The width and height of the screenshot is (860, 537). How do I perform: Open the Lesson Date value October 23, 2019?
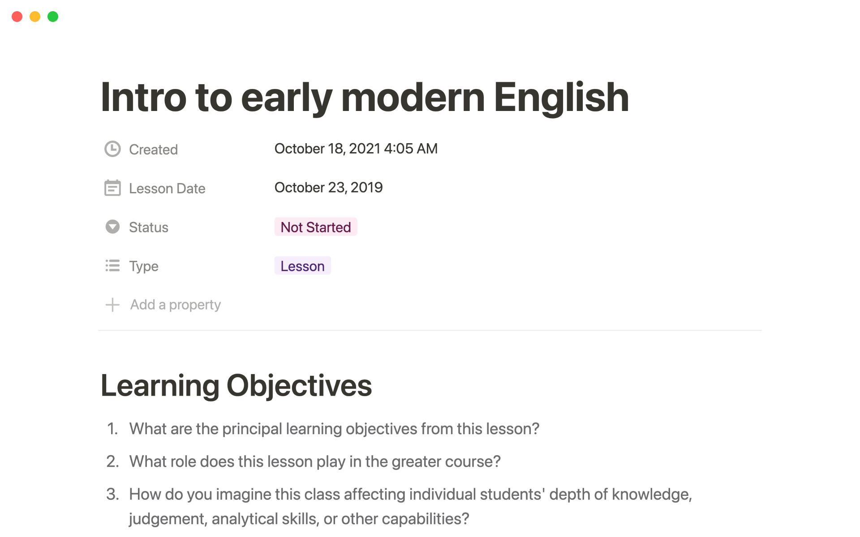pos(328,188)
